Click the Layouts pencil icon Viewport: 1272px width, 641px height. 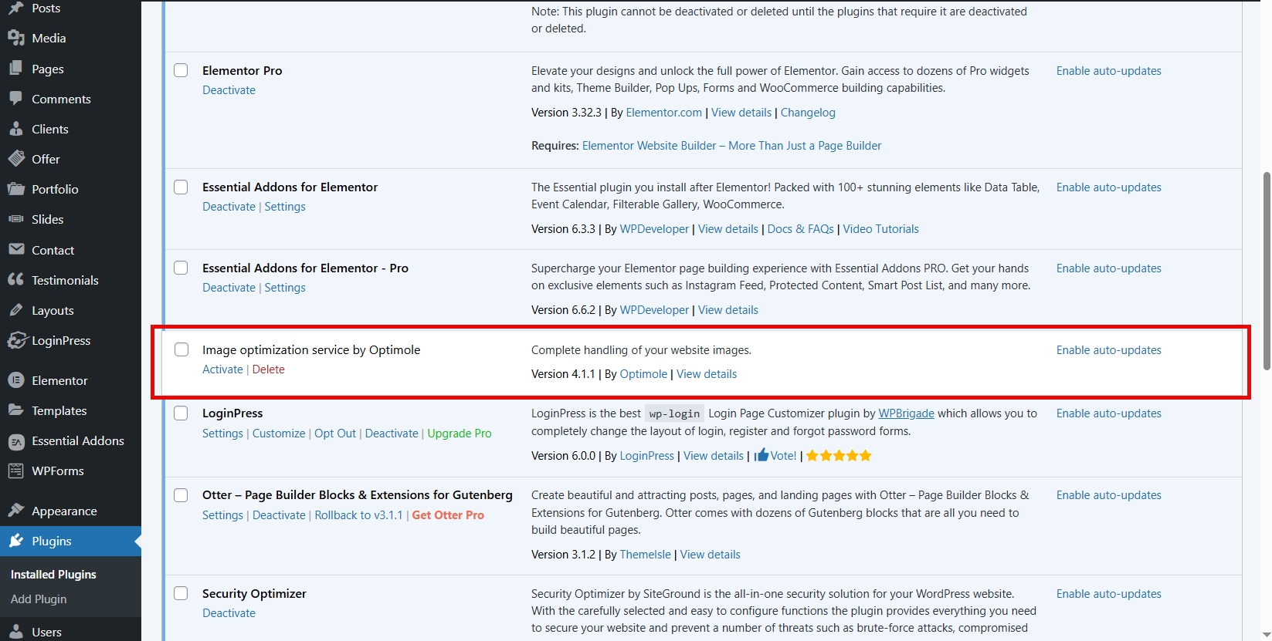tap(16, 310)
